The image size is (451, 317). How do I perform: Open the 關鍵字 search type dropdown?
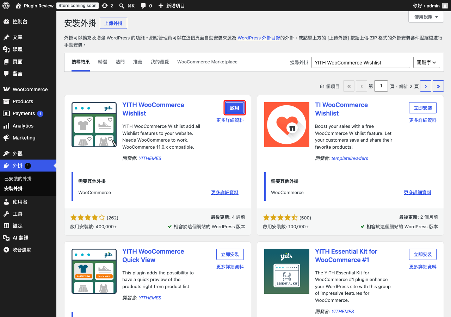pyautogui.click(x=426, y=62)
